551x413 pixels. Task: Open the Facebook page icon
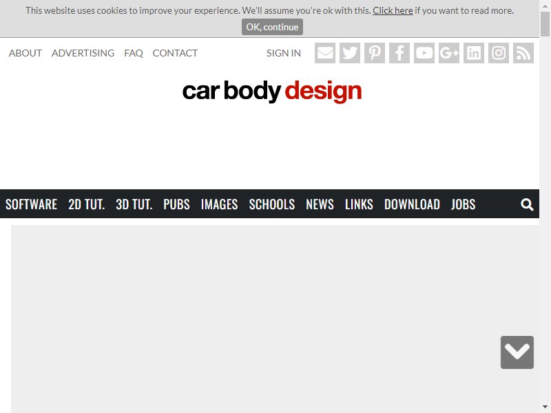399,53
